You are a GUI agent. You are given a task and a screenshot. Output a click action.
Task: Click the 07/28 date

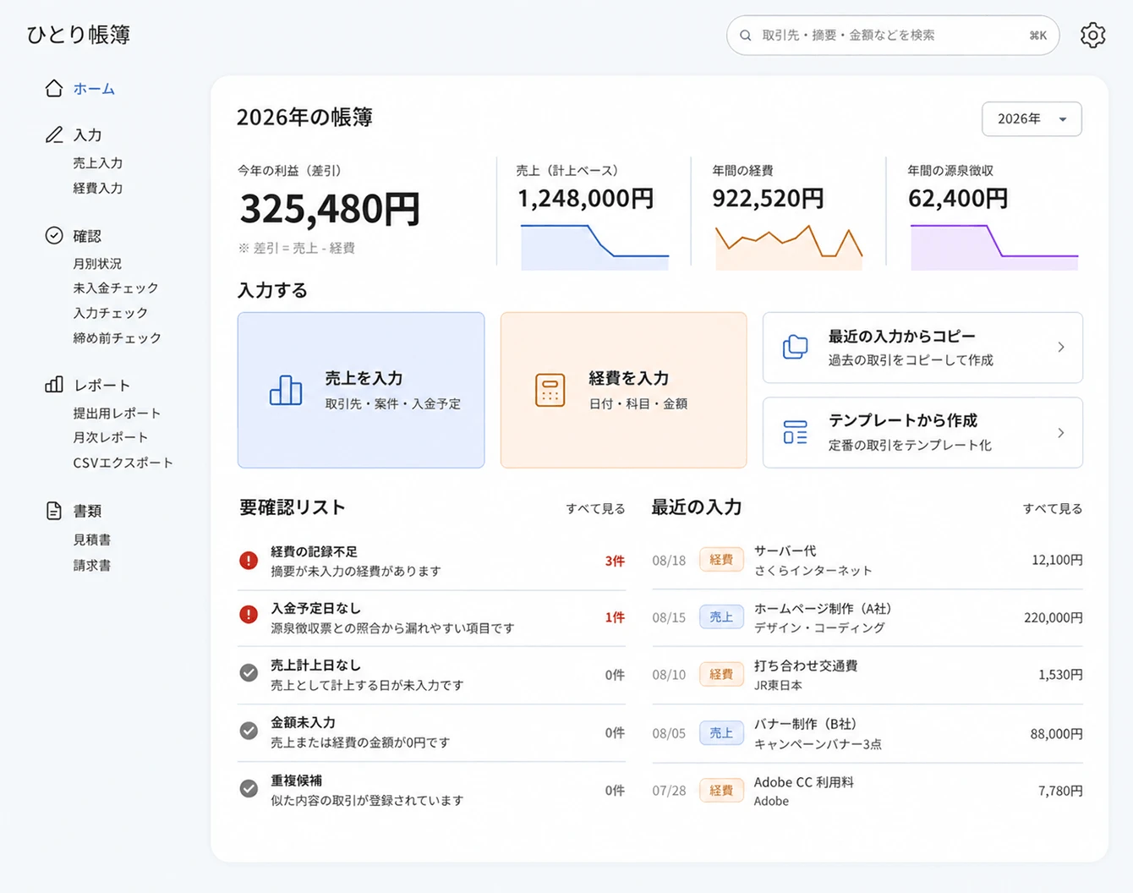669,791
